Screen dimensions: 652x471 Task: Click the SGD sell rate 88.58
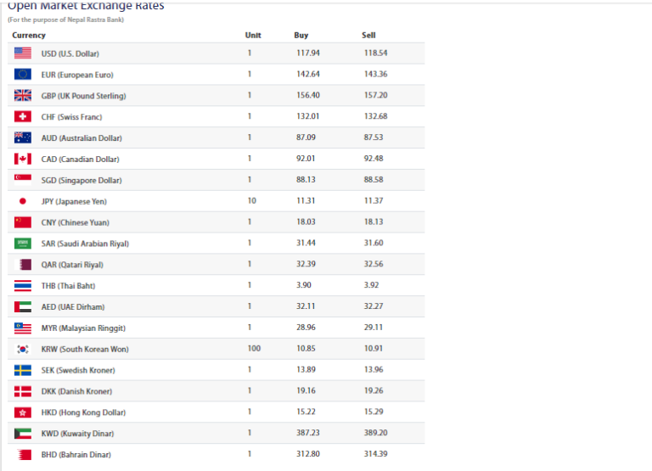(x=373, y=180)
